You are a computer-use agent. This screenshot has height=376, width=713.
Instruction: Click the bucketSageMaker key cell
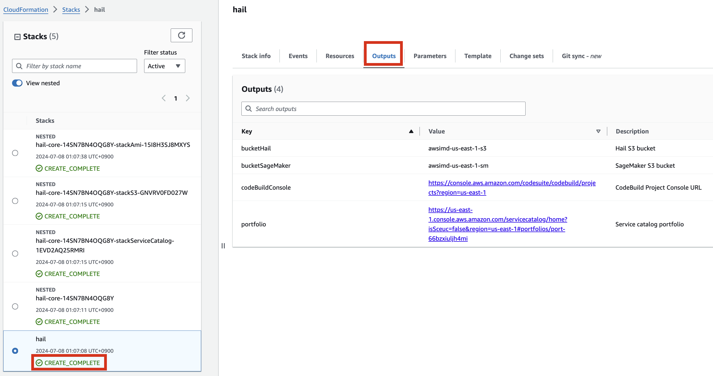click(x=266, y=165)
